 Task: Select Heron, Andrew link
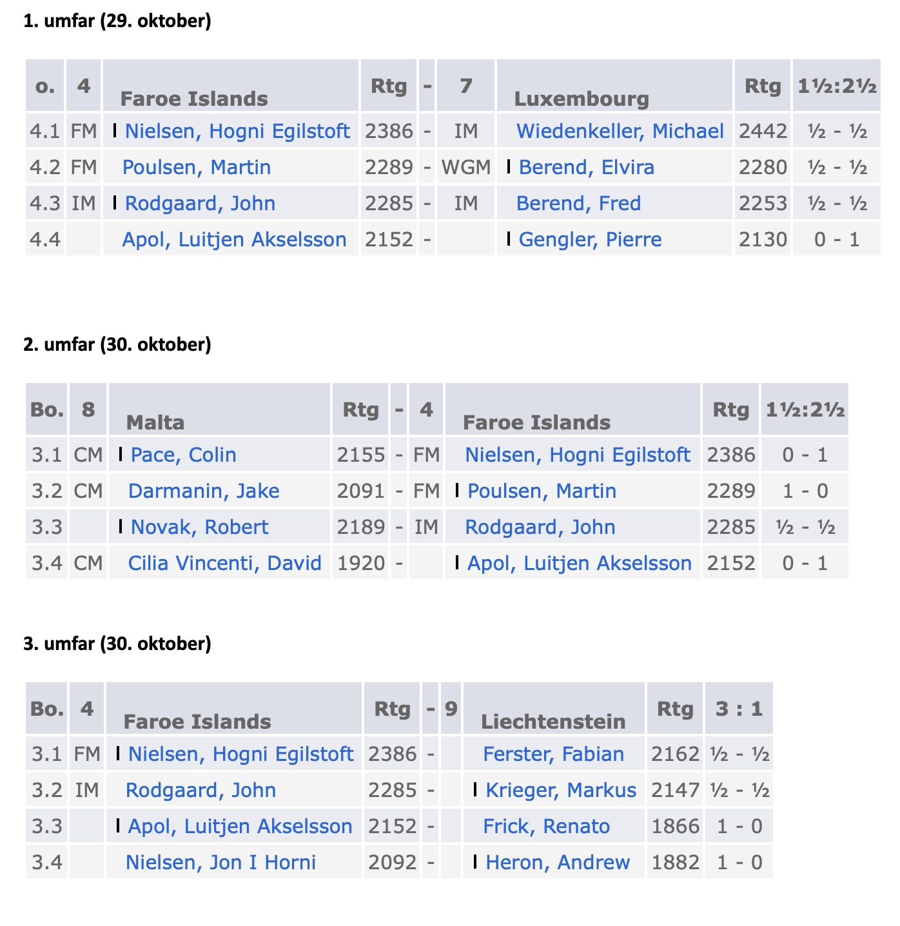tap(558, 862)
